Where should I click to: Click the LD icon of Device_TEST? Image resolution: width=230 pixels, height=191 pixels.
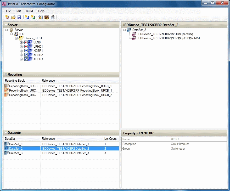pyautogui.click(x=21, y=38)
